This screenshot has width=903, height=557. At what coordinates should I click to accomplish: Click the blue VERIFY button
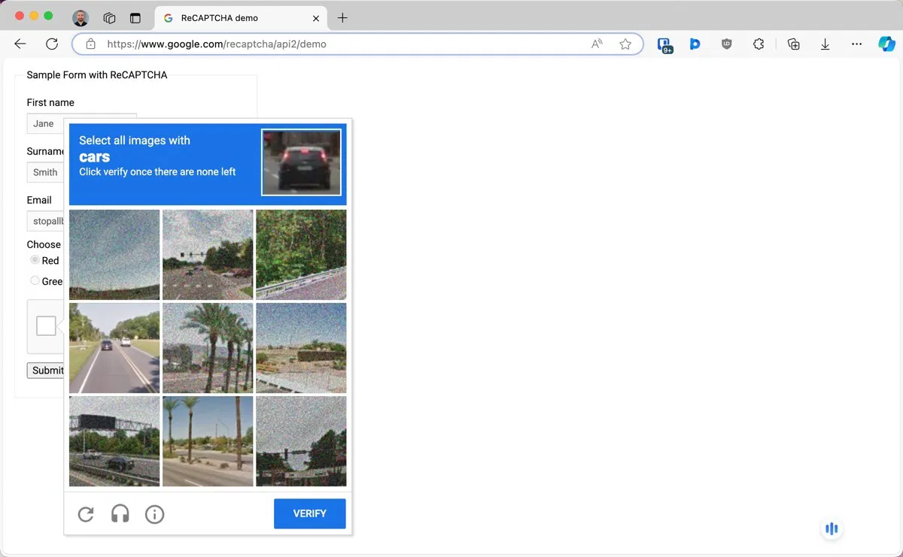(x=310, y=513)
